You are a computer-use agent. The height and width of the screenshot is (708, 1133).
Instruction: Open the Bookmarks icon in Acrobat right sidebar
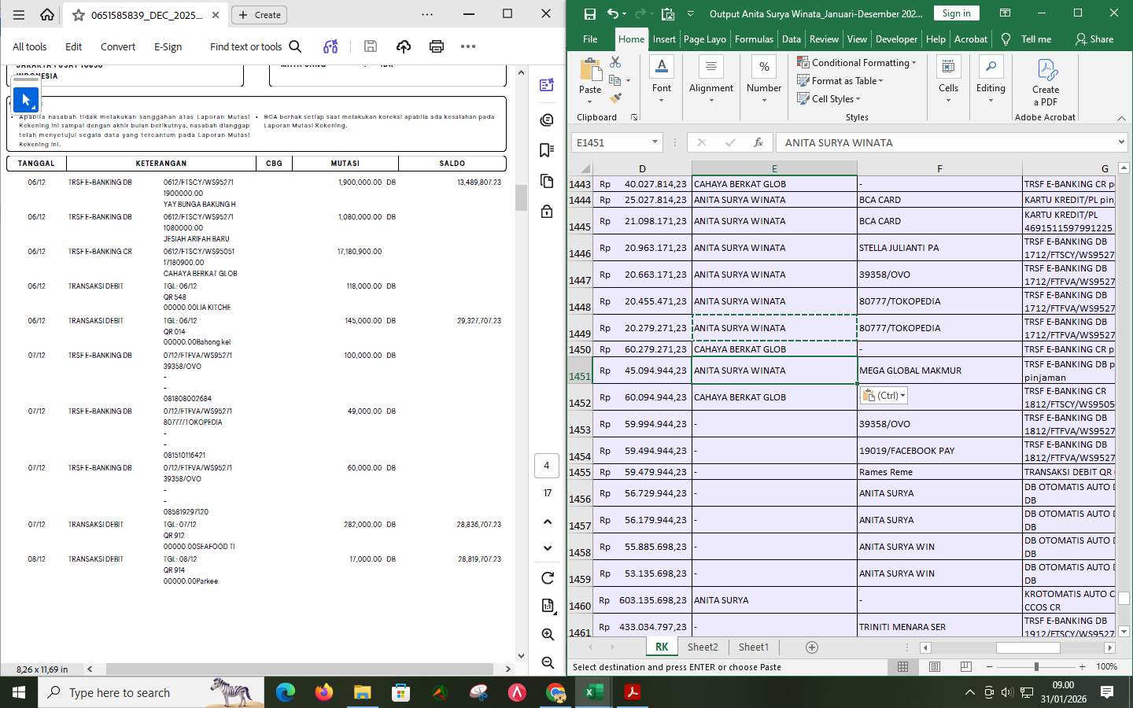(x=547, y=150)
